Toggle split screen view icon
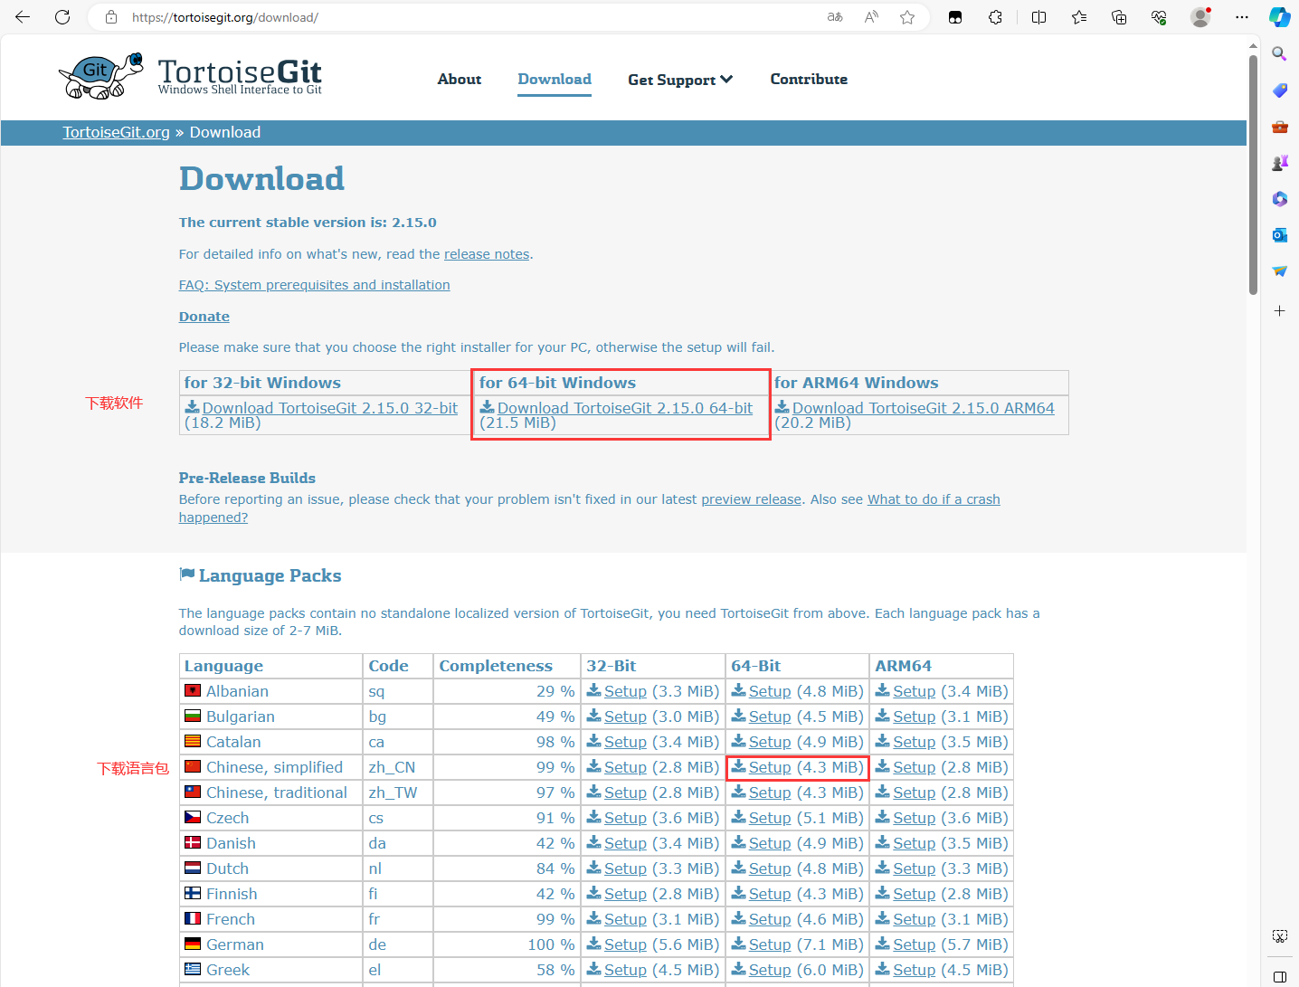 (1038, 17)
